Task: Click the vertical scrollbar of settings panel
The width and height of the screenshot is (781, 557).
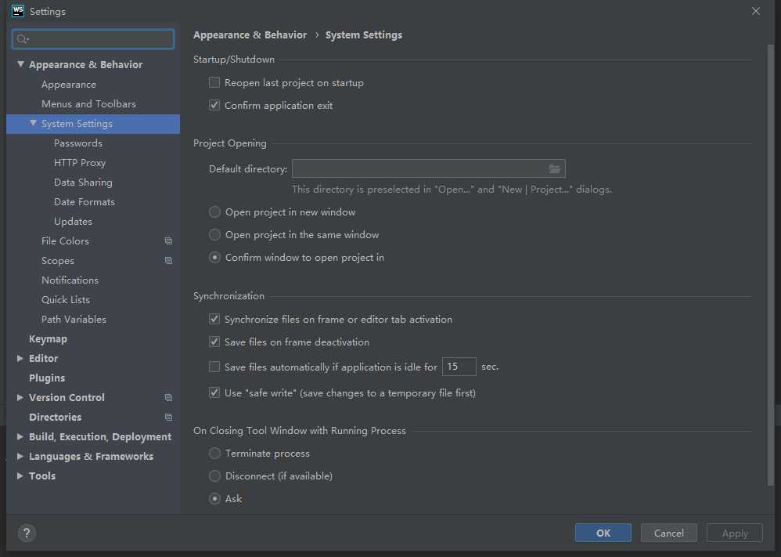Action: [771, 264]
